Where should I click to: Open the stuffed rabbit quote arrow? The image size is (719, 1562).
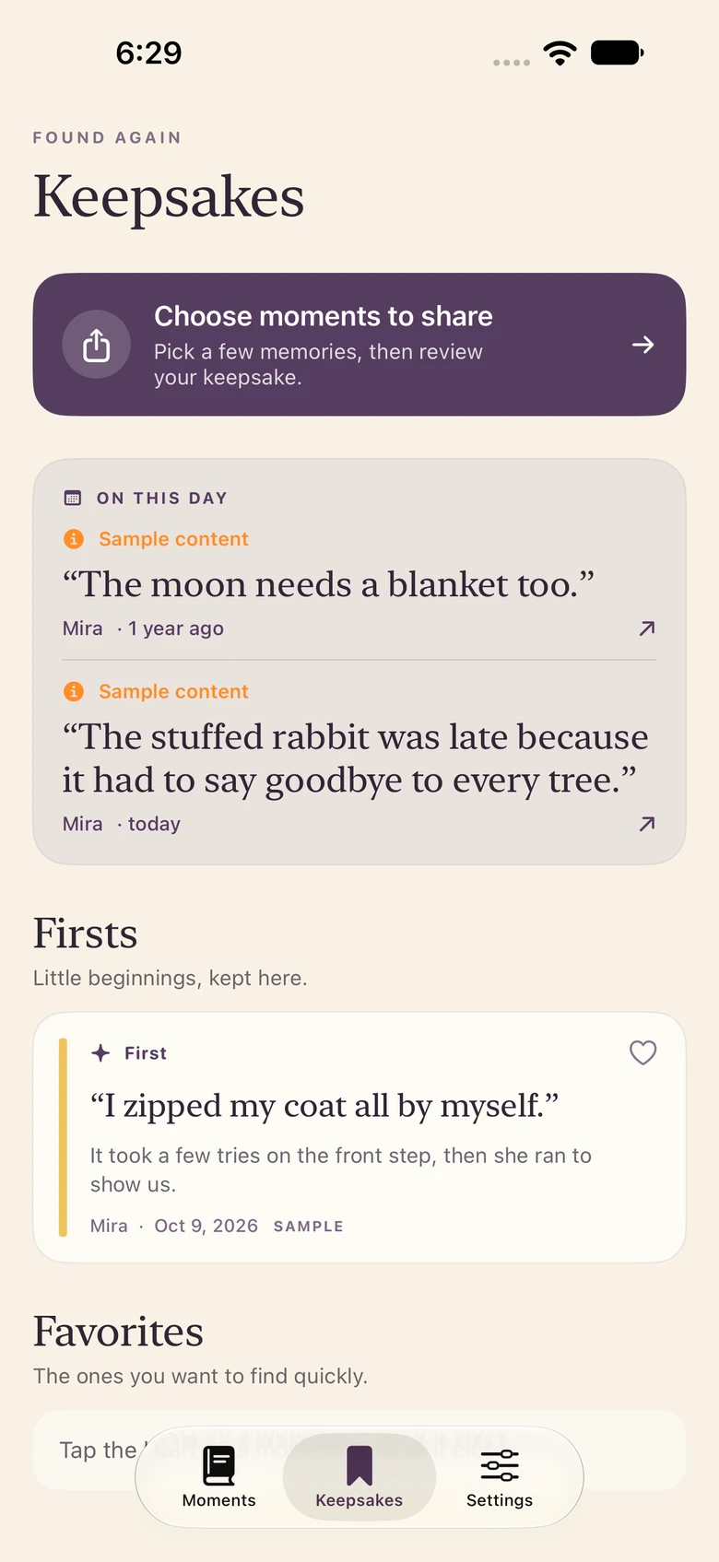click(x=647, y=824)
